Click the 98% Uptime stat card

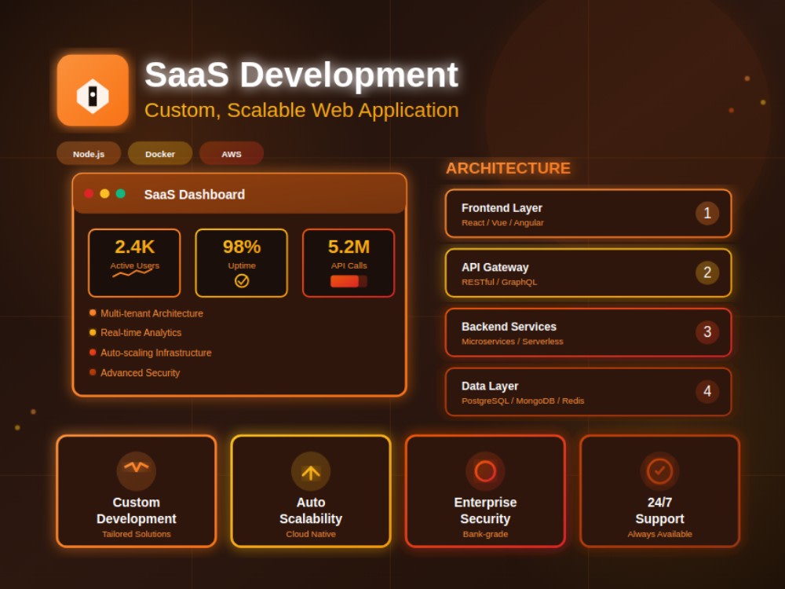pos(242,263)
